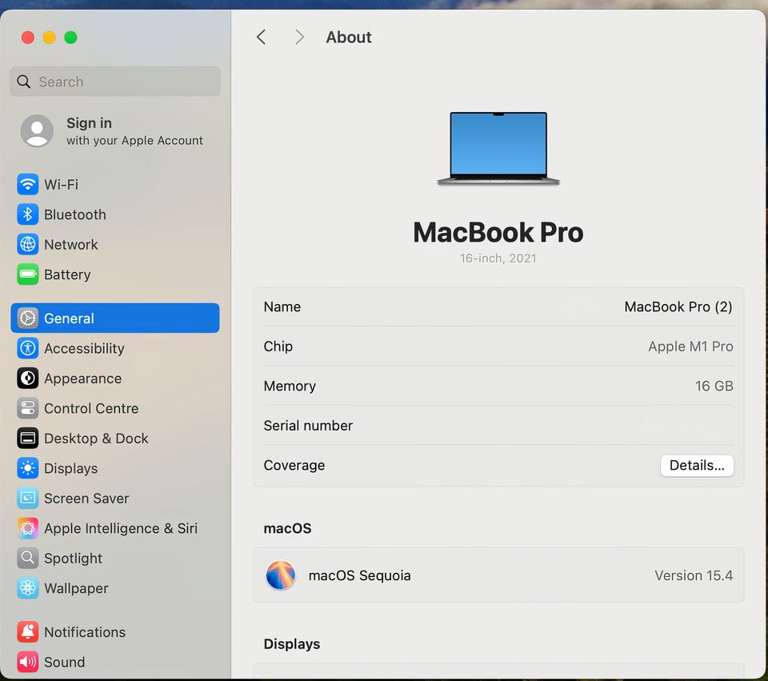
Task: Click the Wallpaper flower icon
Action: tap(28, 588)
